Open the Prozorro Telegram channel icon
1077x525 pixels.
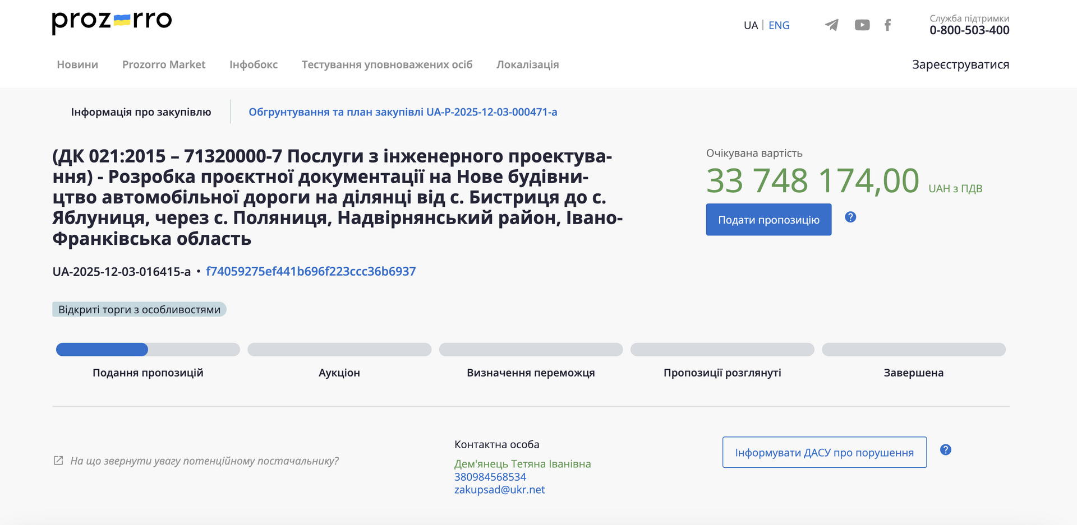(832, 25)
